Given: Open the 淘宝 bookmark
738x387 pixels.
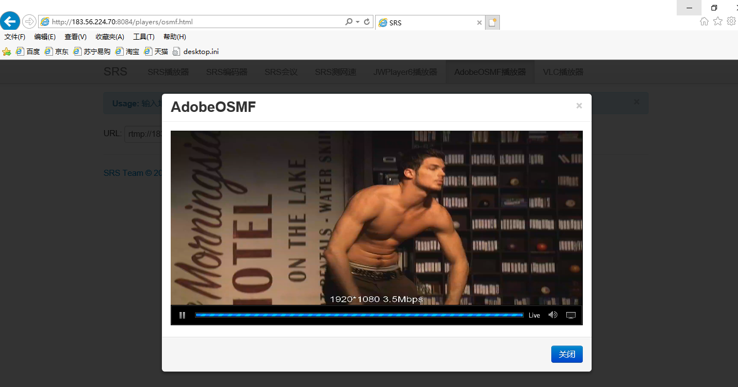Looking at the screenshot, I should [128, 52].
